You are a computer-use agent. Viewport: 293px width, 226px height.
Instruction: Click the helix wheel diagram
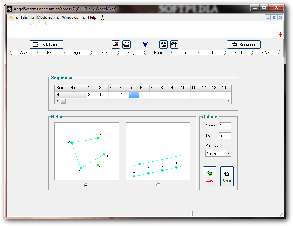click(86, 151)
